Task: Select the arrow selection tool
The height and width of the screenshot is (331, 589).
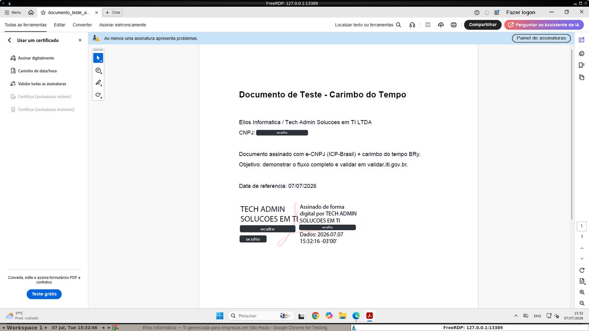Action: (x=98, y=58)
